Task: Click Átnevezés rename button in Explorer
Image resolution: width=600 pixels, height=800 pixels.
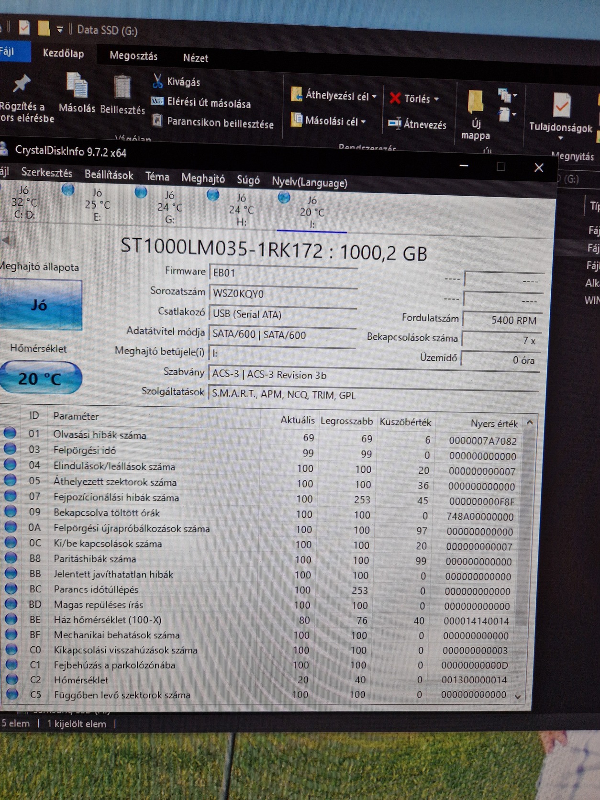Action: [418, 124]
